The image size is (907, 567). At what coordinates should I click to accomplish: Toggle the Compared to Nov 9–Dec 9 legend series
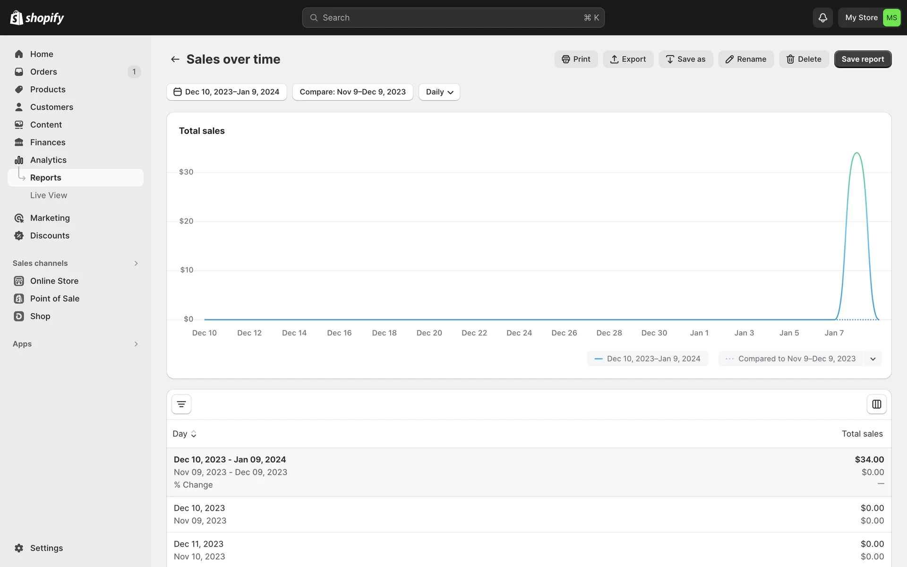coord(791,359)
